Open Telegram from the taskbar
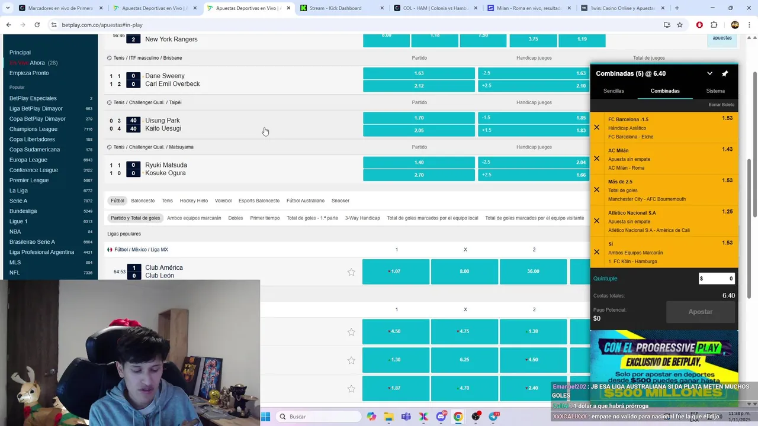Image resolution: width=758 pixels, height=426 pixels. click(x=493, y=417)
